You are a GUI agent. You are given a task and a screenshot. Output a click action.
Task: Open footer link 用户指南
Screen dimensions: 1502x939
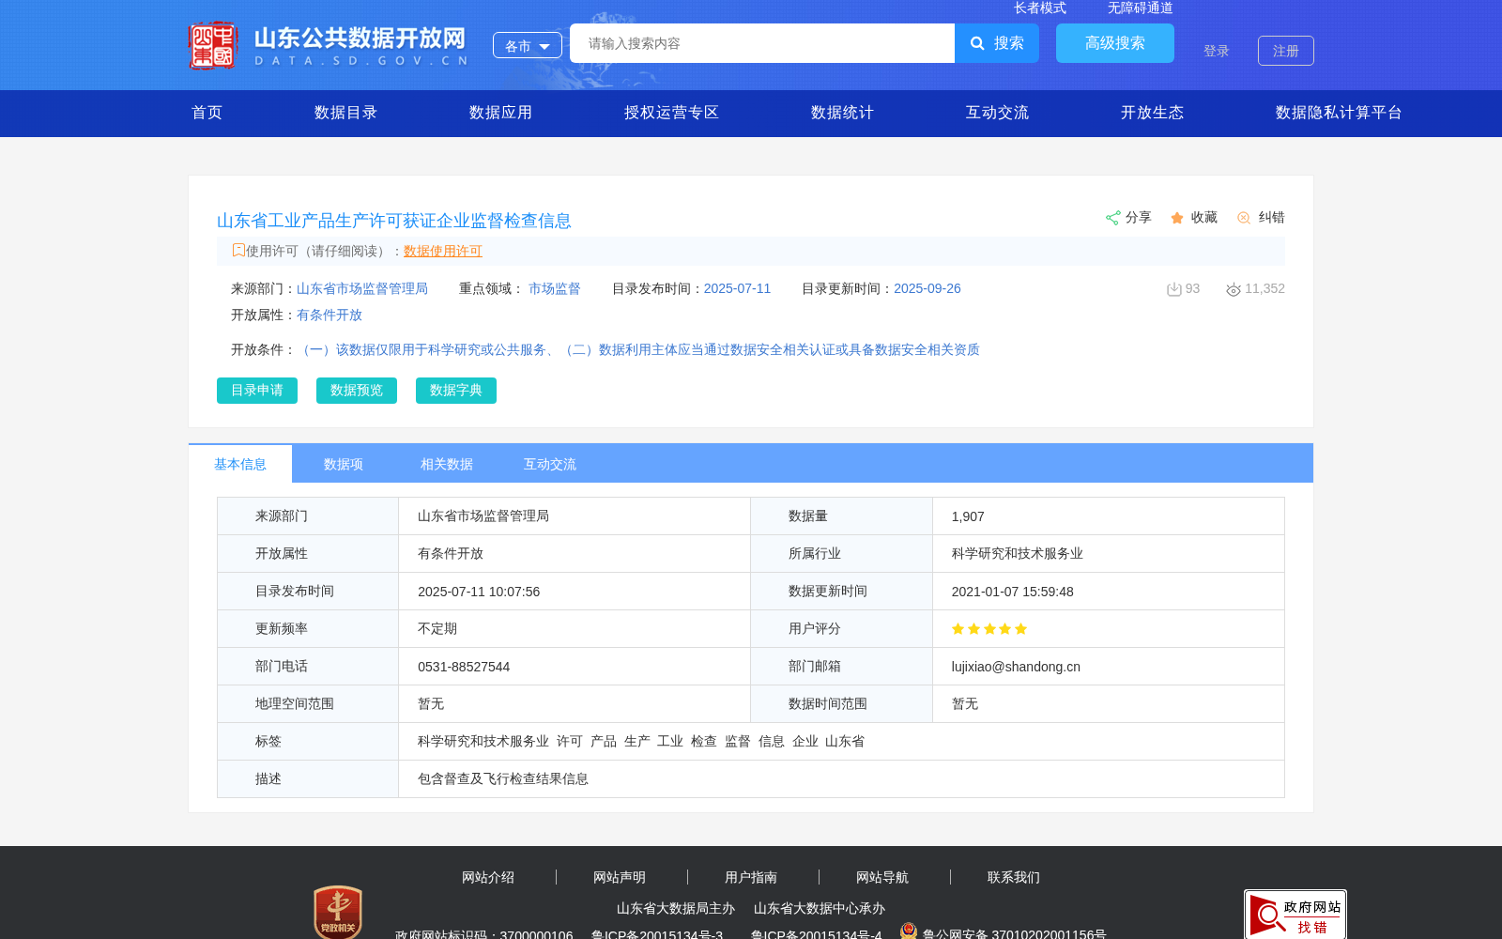point(751,877)
